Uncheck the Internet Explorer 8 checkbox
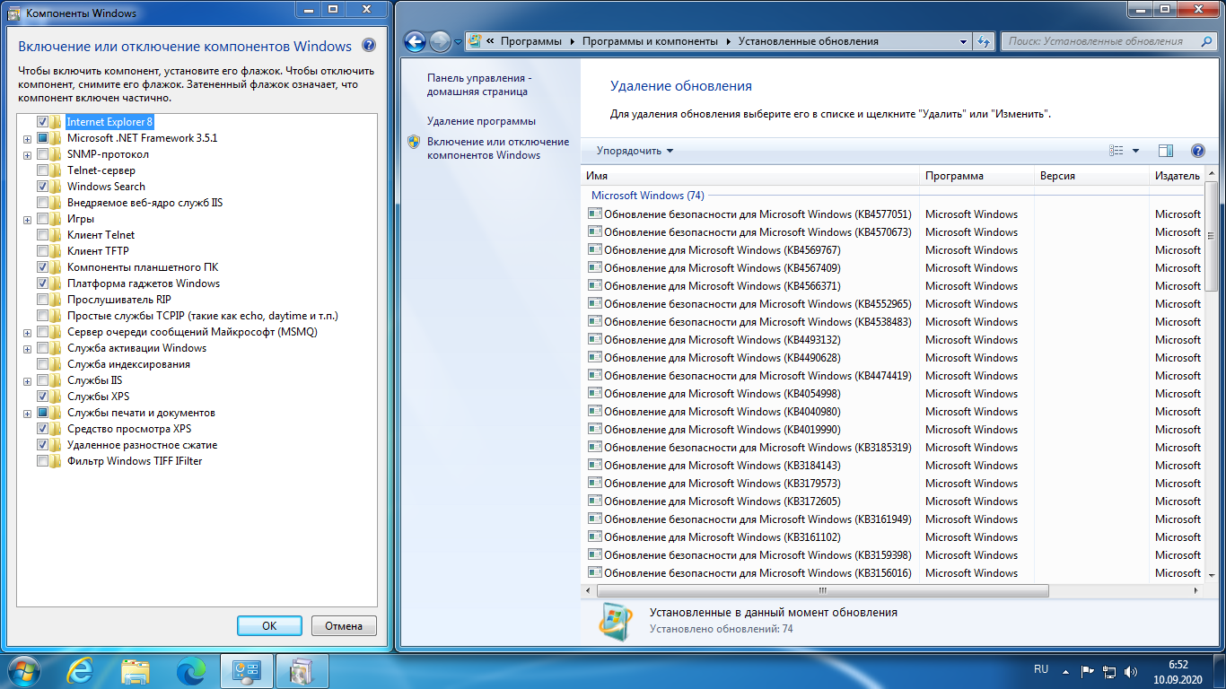 [x=42, y=122]
